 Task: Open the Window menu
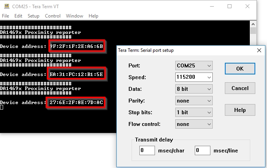tap(75, 16)
